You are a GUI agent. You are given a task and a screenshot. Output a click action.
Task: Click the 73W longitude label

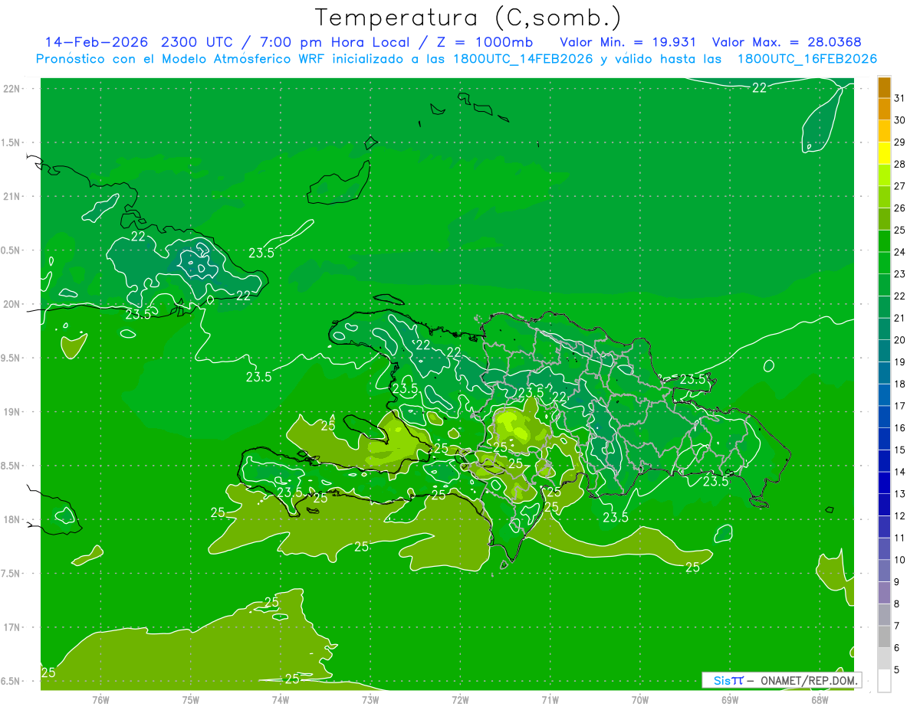(x=370, y=699)
